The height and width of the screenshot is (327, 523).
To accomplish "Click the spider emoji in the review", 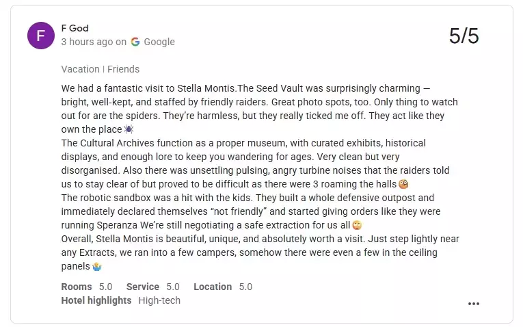I will click(129, 129).
